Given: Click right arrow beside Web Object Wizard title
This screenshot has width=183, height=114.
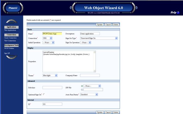Looking at the screenshot, I should (x=137, y=8).
